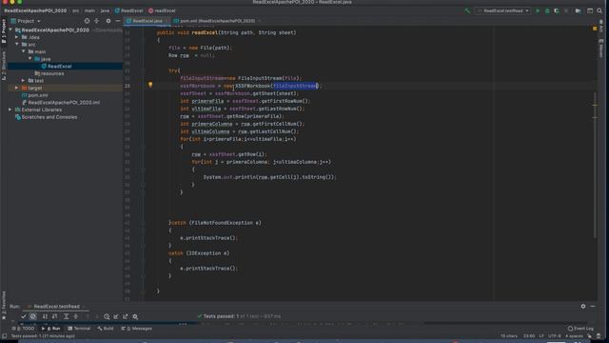
Task: Open the Structure tool window side tab
Action: tap(4, 66)
